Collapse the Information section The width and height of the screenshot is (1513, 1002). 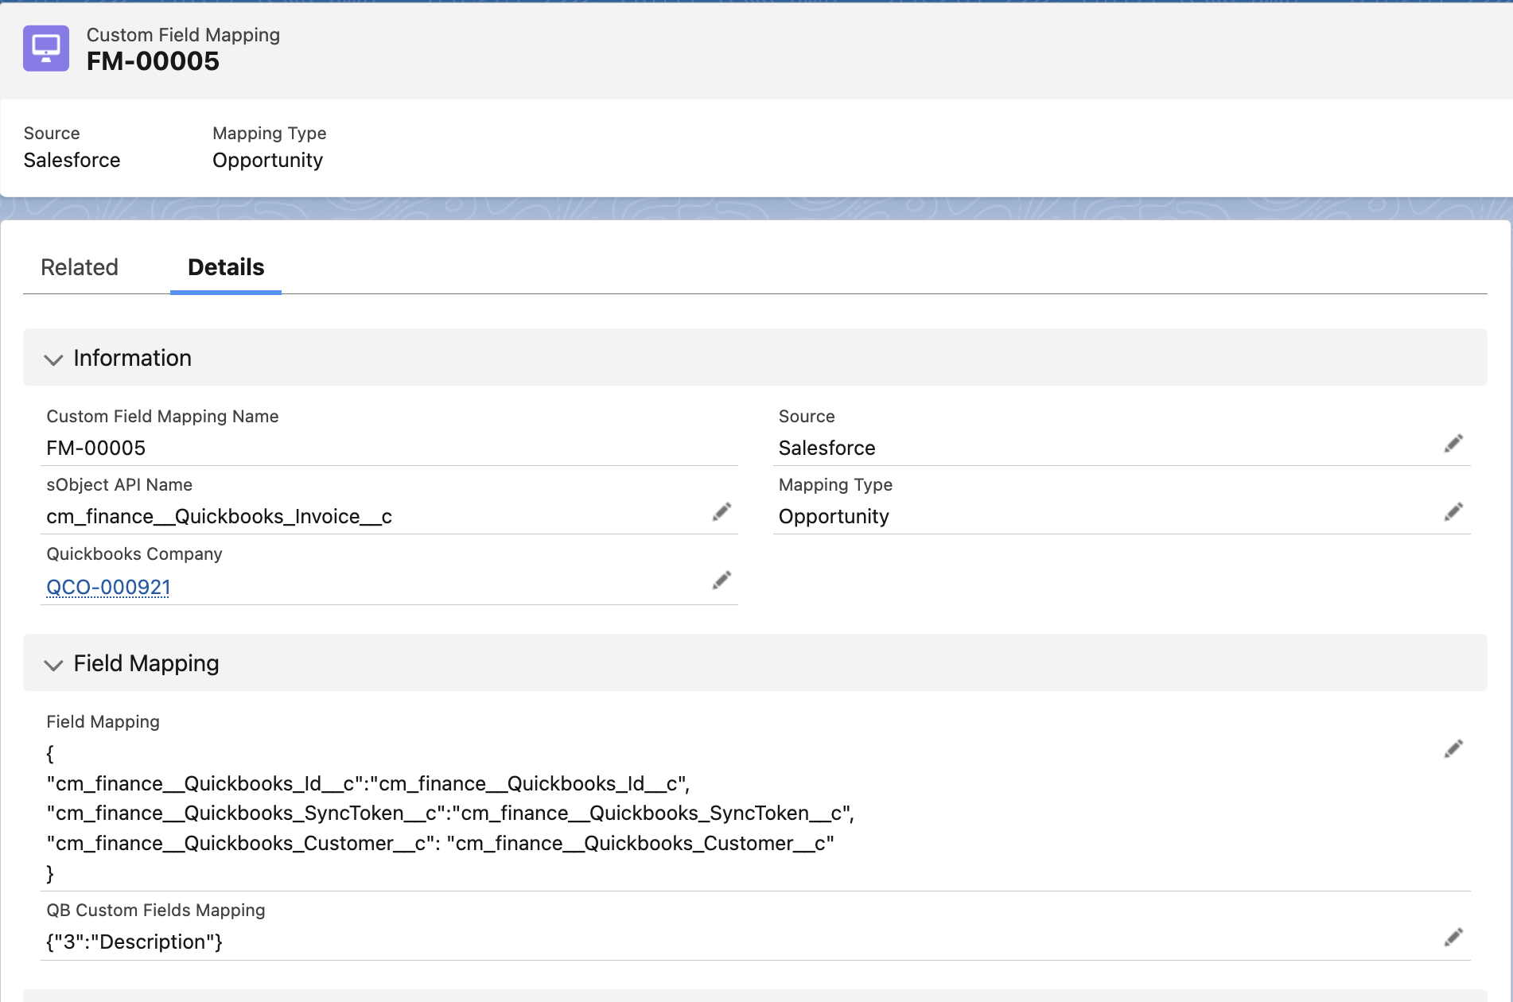[x=53, y=359]
